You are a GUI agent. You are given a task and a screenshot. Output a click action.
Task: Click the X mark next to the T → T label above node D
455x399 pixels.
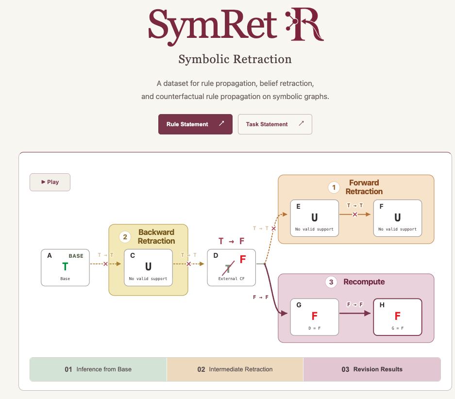[x=274, y=229]
